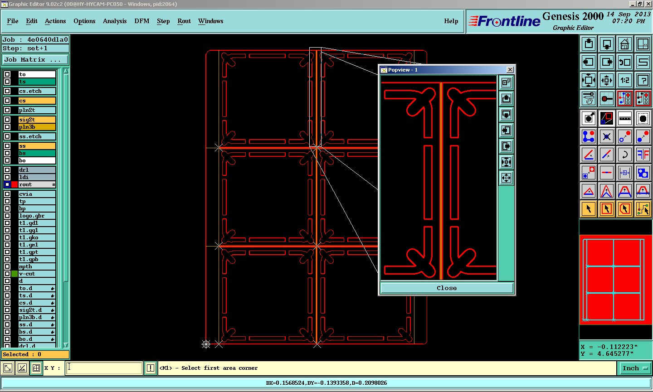Click the wrench and palette settings icon

589,98
